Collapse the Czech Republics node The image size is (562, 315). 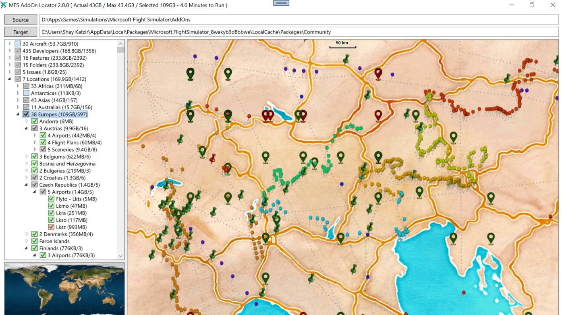point(27,185)
